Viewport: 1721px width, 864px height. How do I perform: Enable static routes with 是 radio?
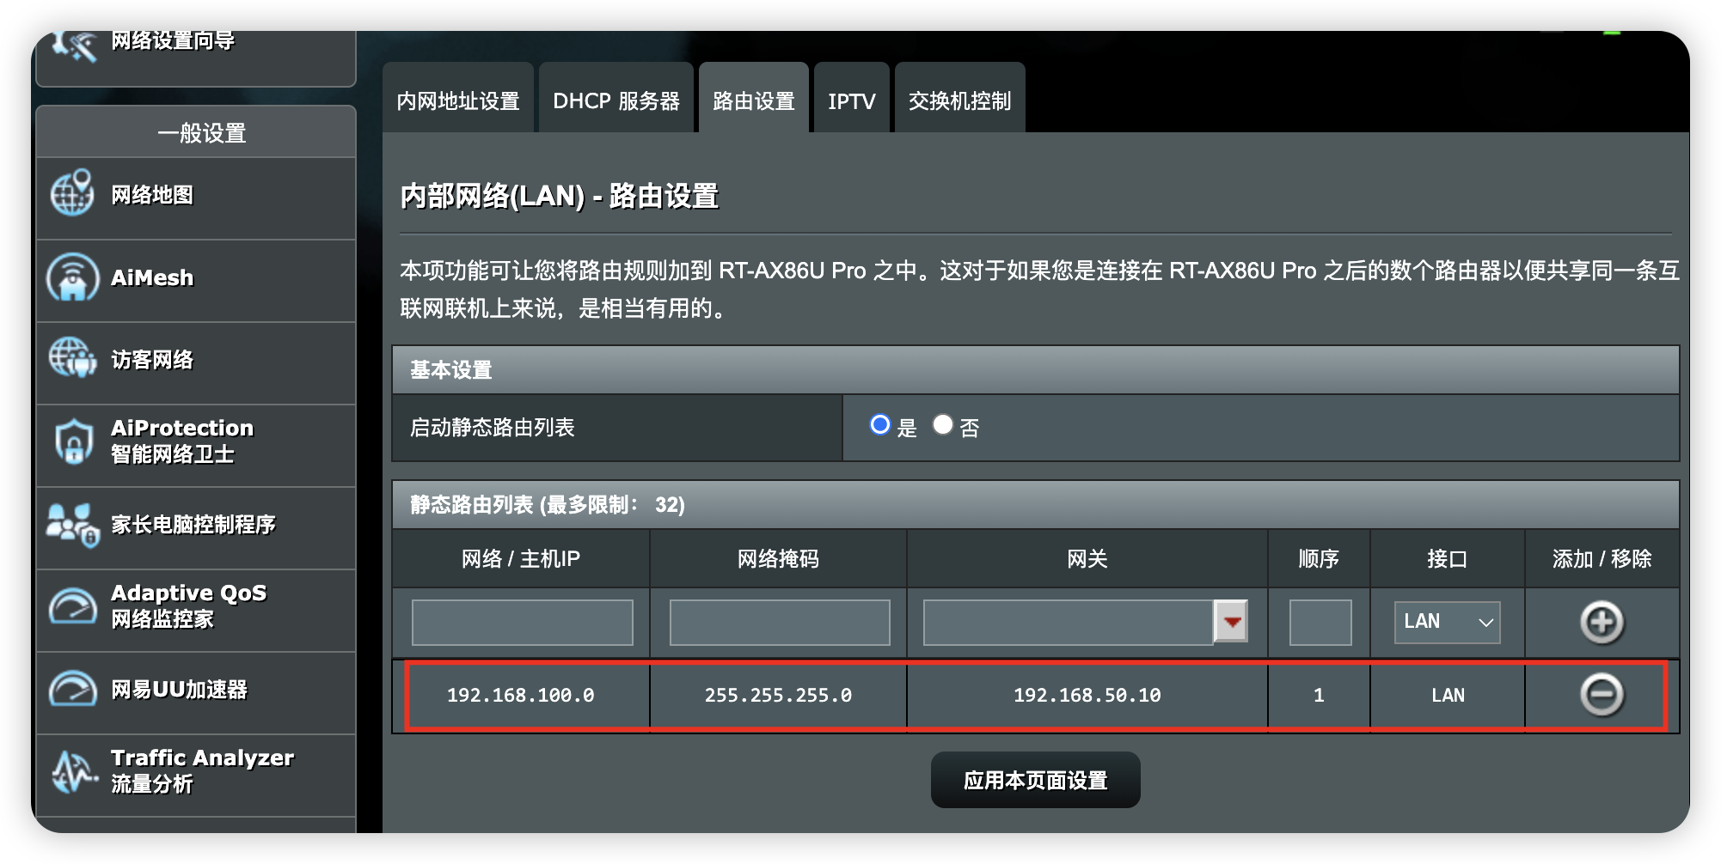tap(879, 425)
